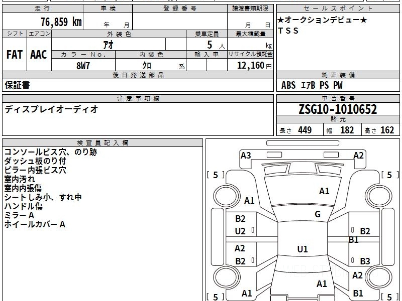
Task: Select the 内装色 header
Action: [x=151, y=55]
